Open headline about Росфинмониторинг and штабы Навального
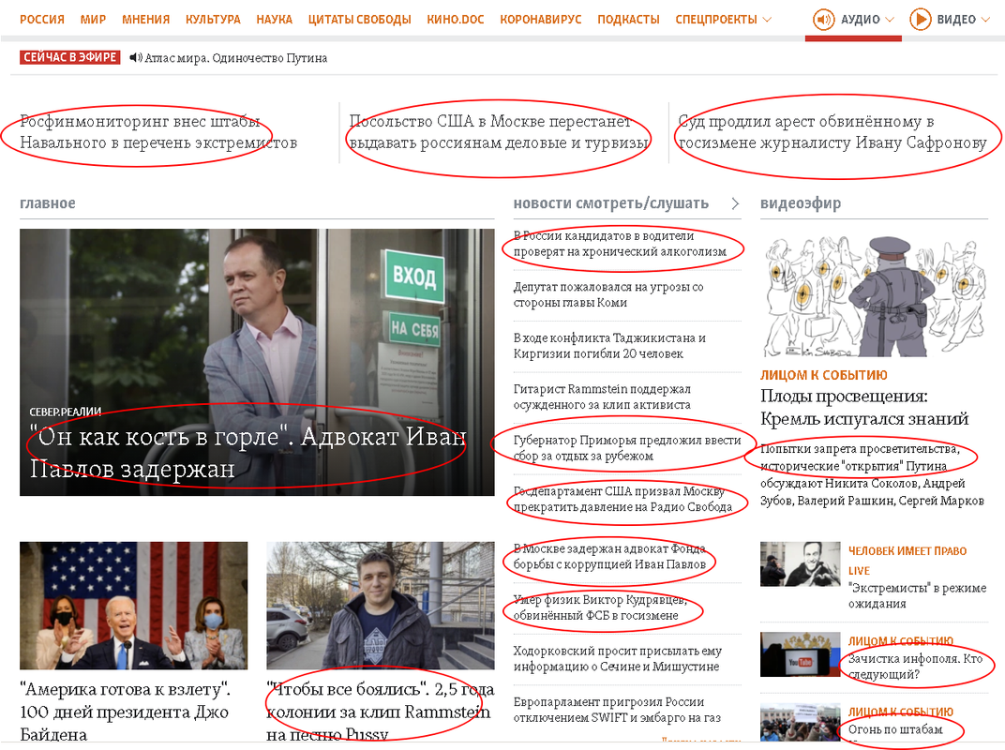Viewport: 1005px width, 750px height. pyautogui.click(x=158, y=131)
